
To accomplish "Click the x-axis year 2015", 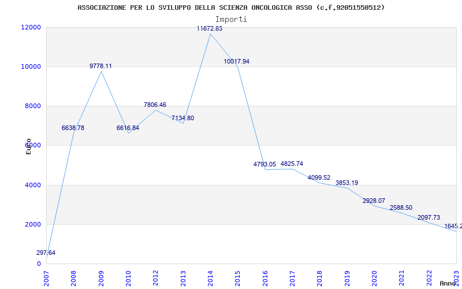I will click(238, 278).
